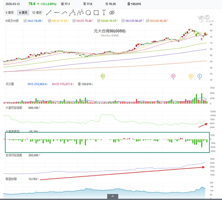The width and height of the screenshot is (222, 200).
Task: Uncheck the MA60 moving average checkbox
Action: [98, 21]
